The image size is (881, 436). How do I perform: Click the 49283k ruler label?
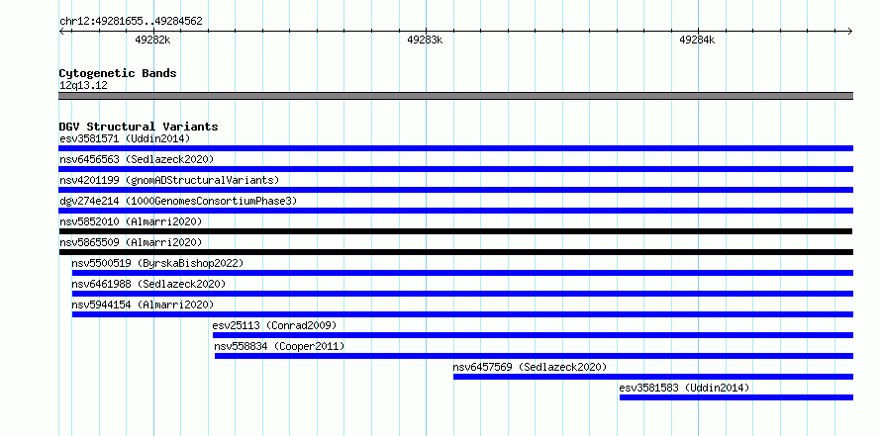click(x=425, y=40)
